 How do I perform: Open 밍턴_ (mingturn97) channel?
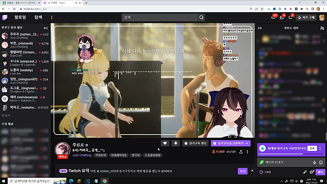25,81
